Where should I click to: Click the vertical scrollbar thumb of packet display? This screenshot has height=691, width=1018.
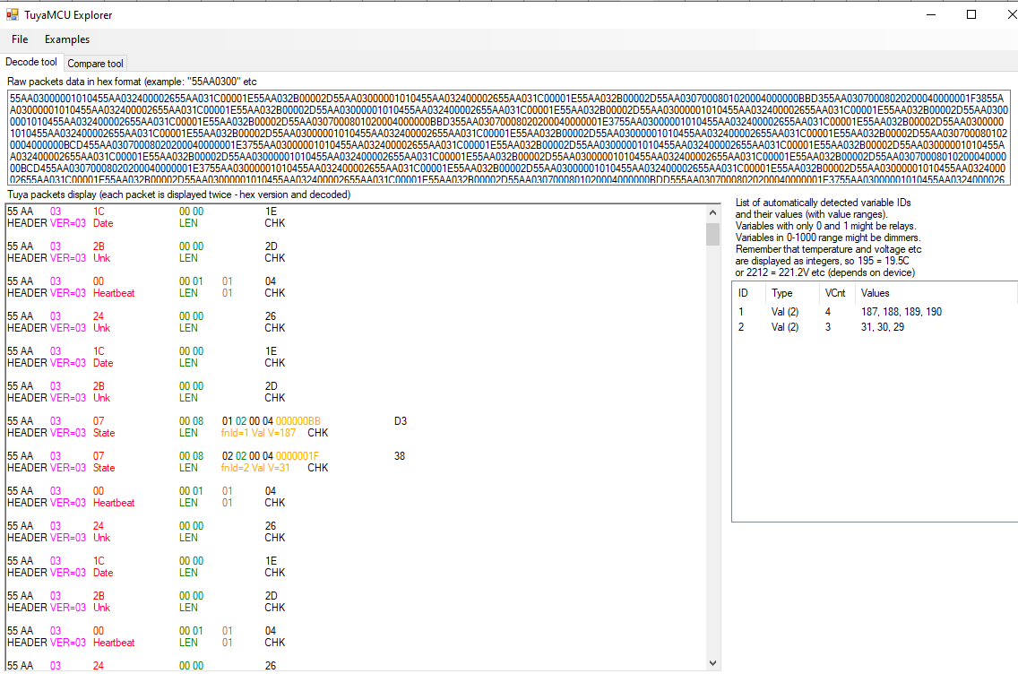click(x=713, y=235)
